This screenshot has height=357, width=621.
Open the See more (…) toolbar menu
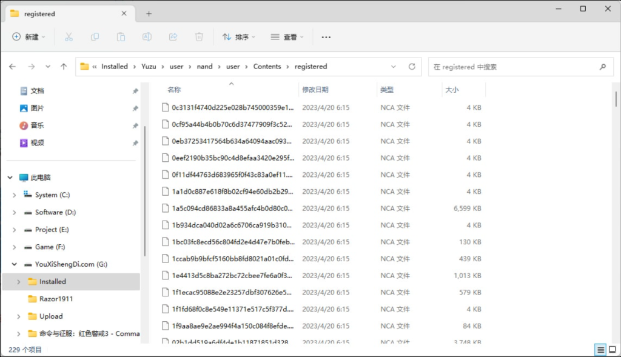[326, 37]
